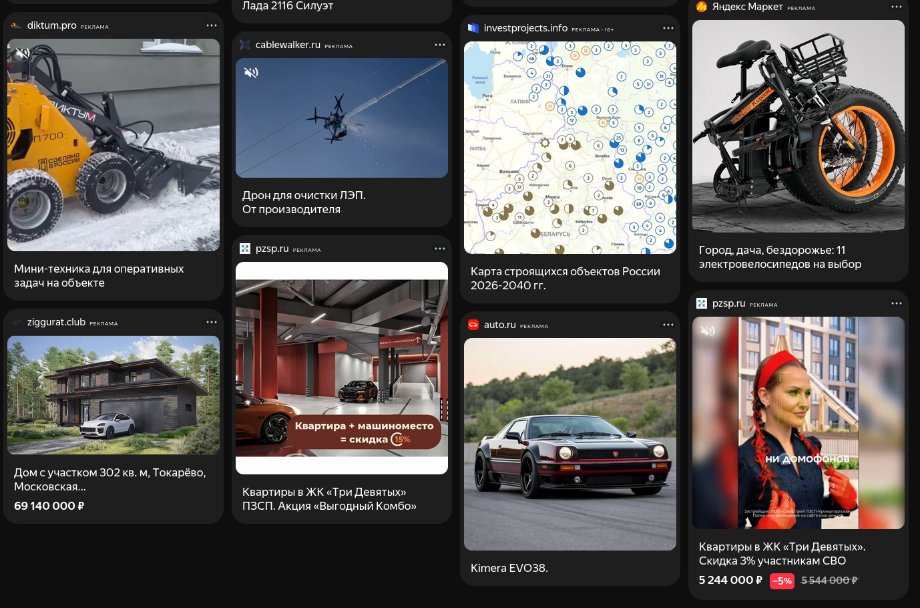Click the pzsp.ru favicon on the Скидка 3% card
Image resolution: width=920 pixels, height=608 pixels.
[x=702, y=303]
